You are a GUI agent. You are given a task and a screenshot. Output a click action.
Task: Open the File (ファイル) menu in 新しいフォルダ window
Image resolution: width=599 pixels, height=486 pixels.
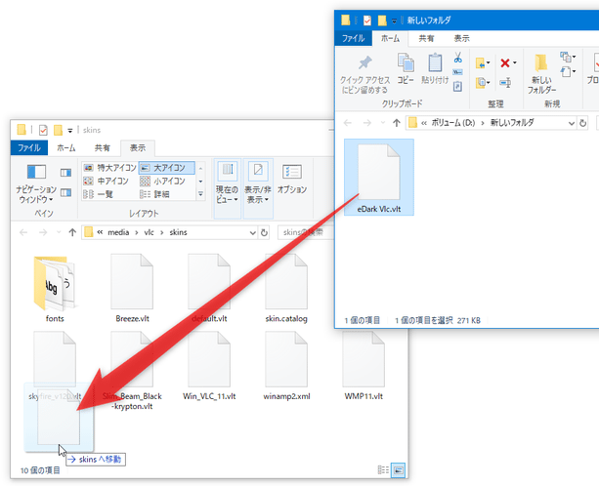point(352,38)
